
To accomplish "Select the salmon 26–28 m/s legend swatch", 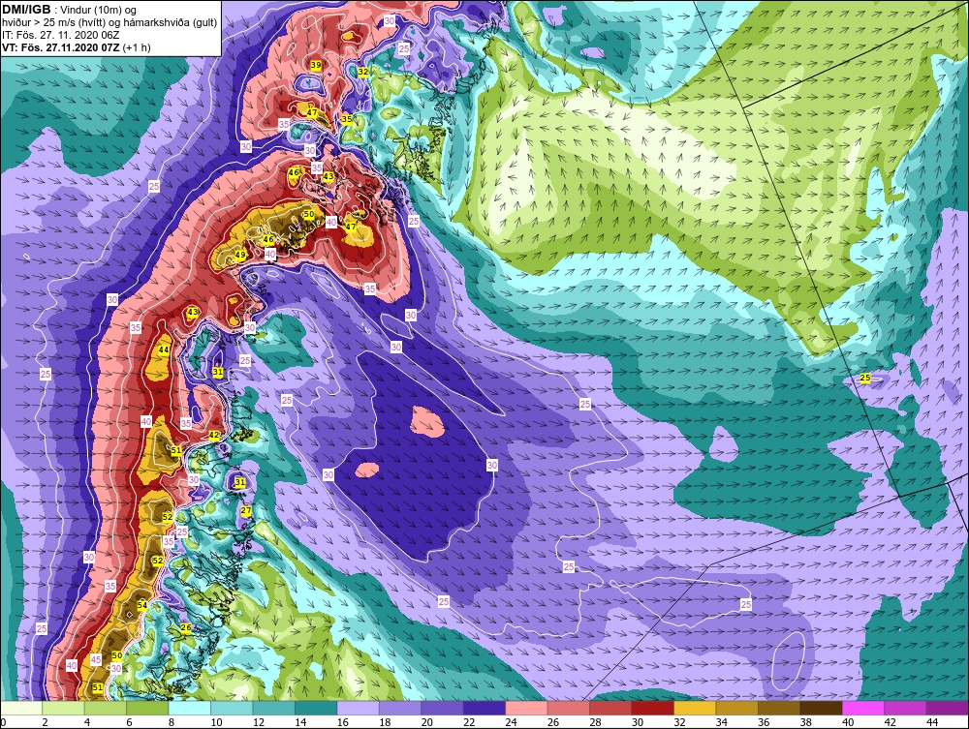I will [569, 708].
